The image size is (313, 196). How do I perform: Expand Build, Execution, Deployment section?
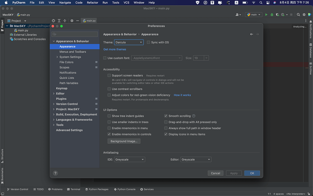click(x=54, y=114)
